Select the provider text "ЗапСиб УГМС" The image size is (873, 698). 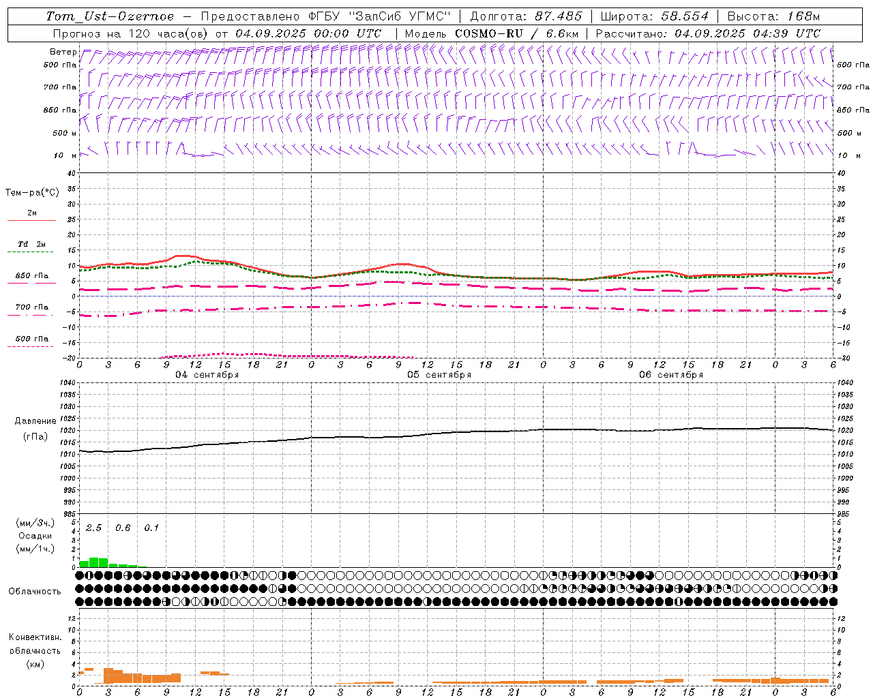[402, 16]
